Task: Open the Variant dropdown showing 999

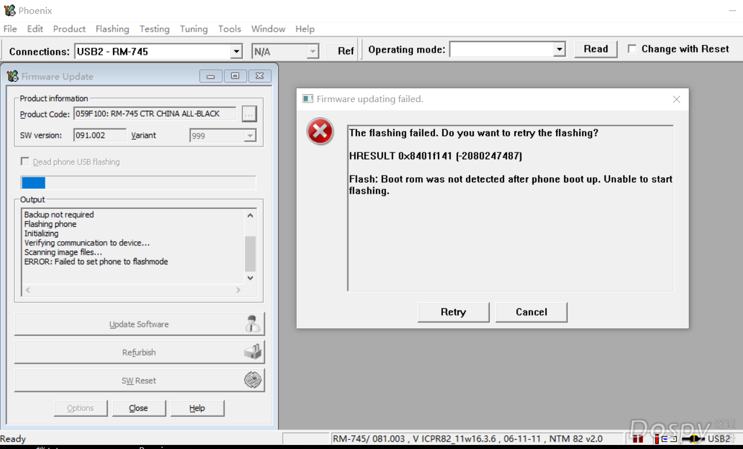Action: click(250, 136)
